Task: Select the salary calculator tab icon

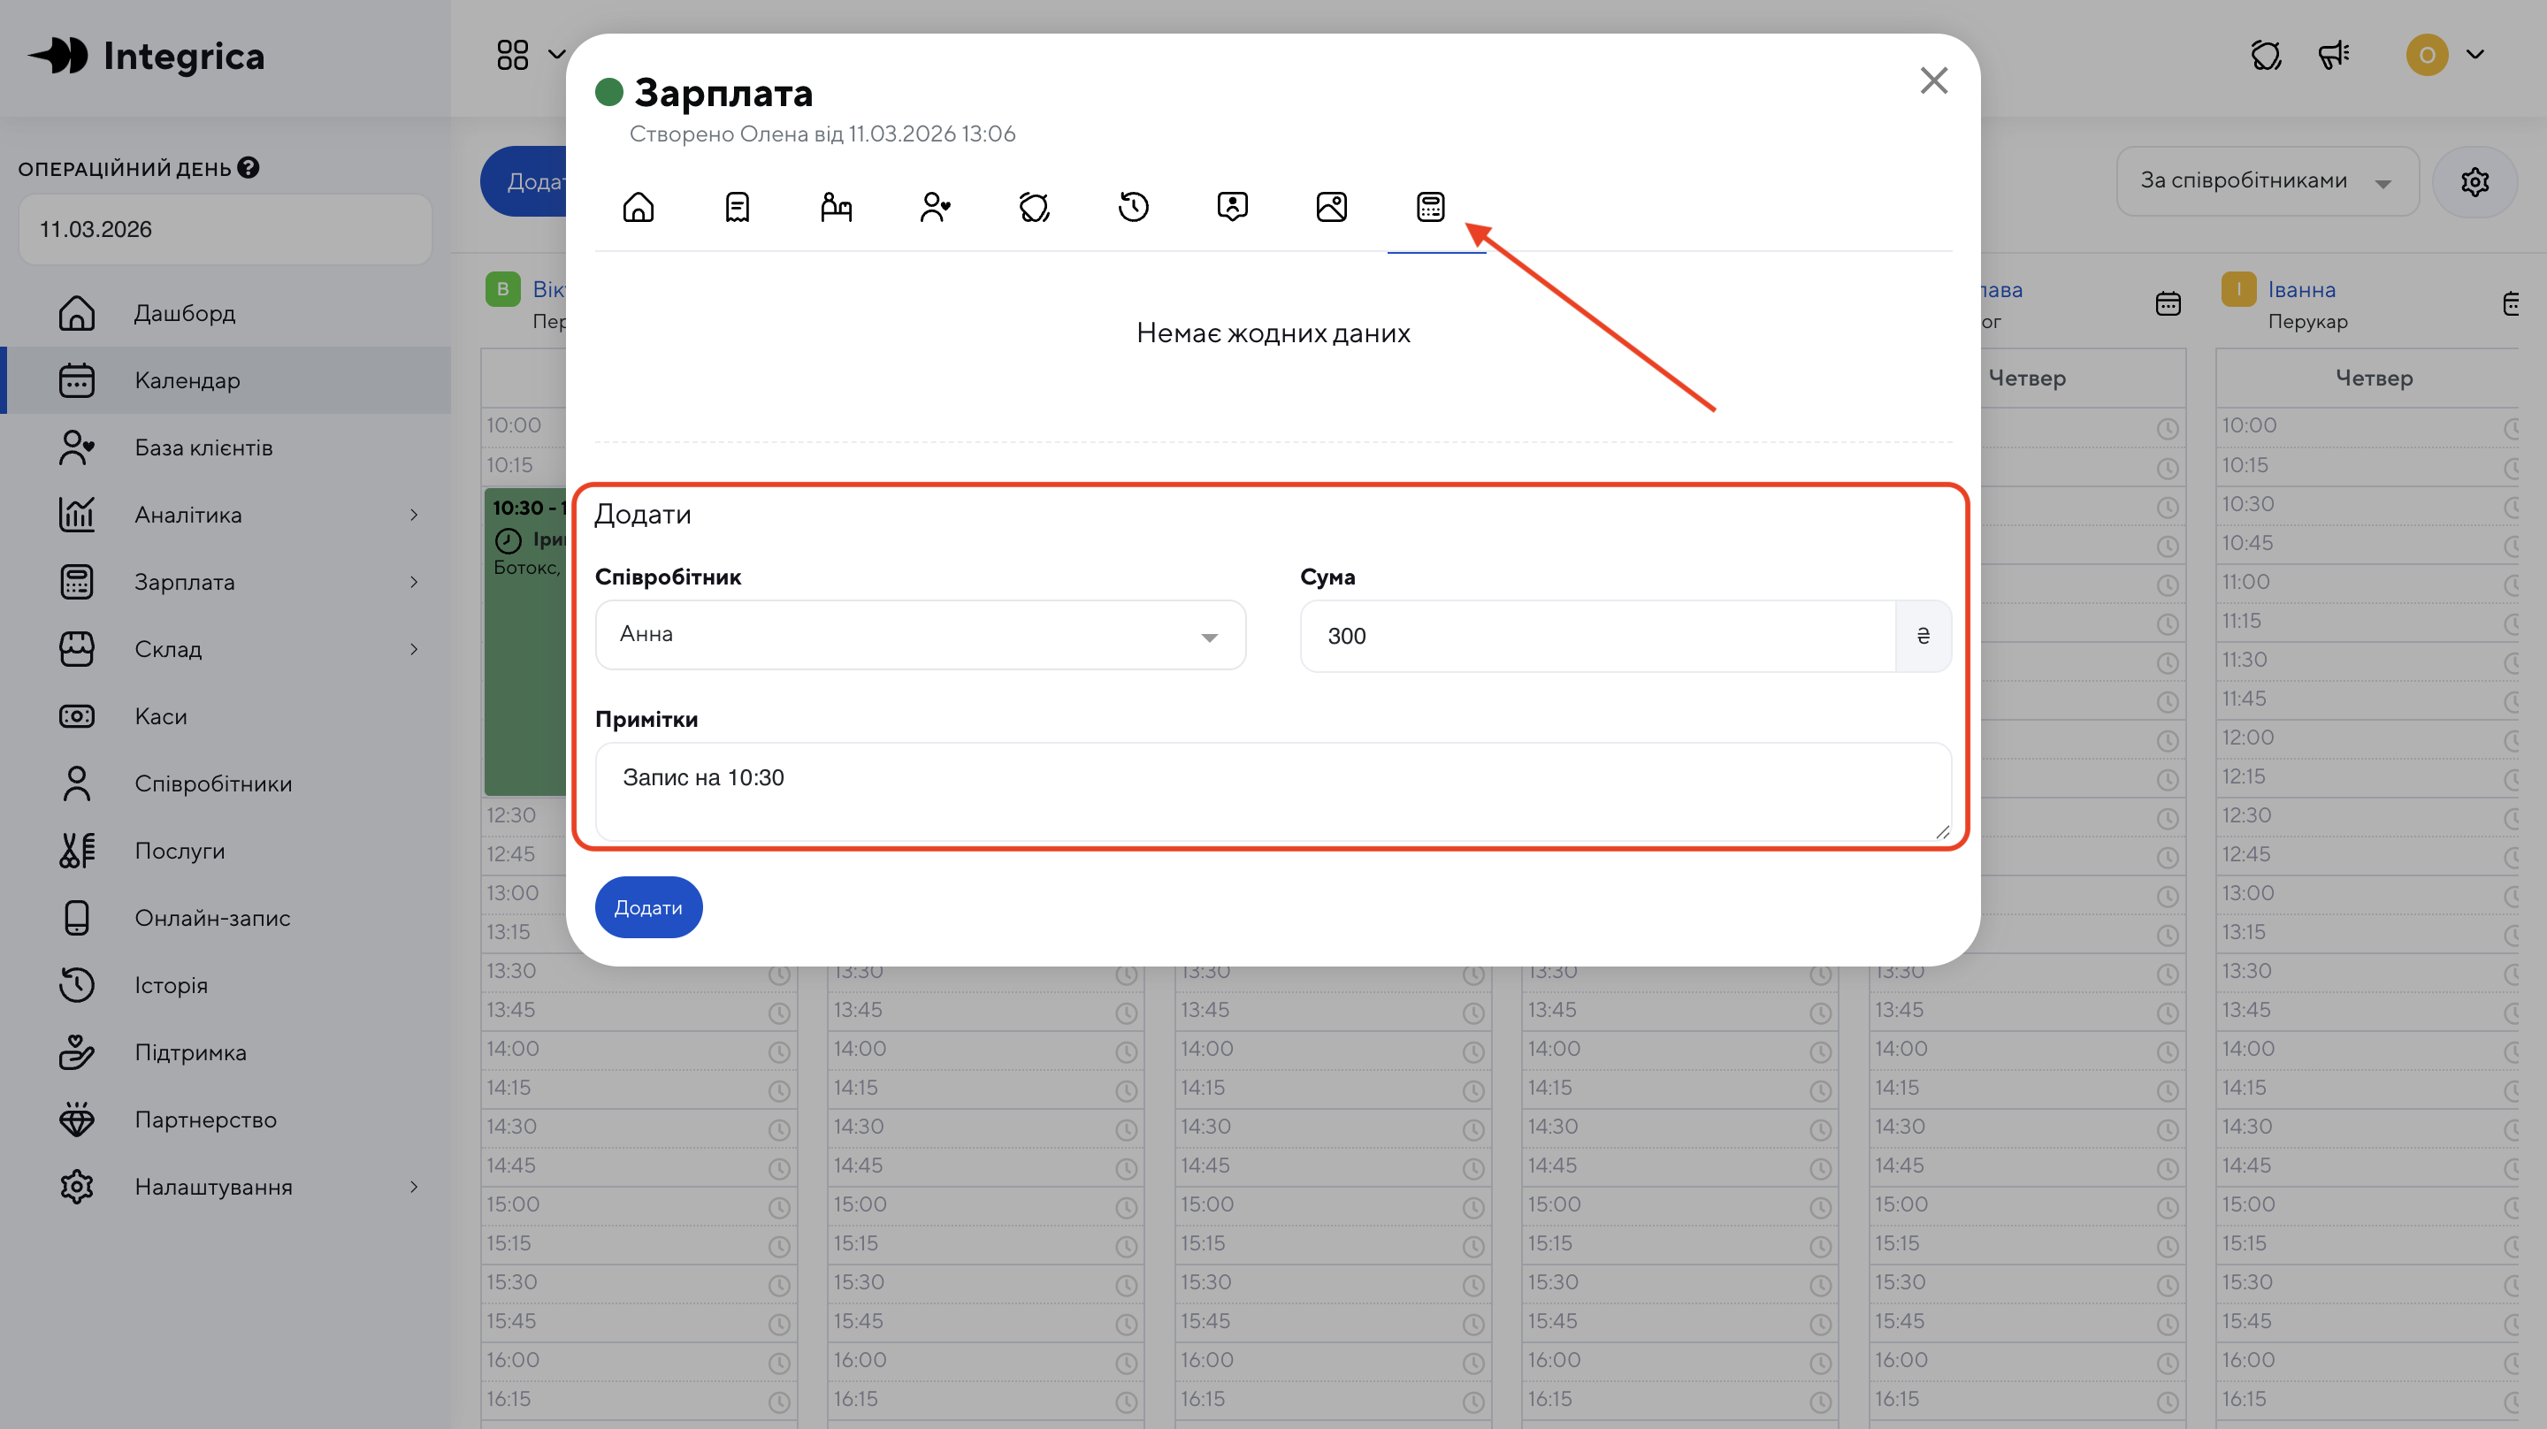Action: (x=1430, y=207)
